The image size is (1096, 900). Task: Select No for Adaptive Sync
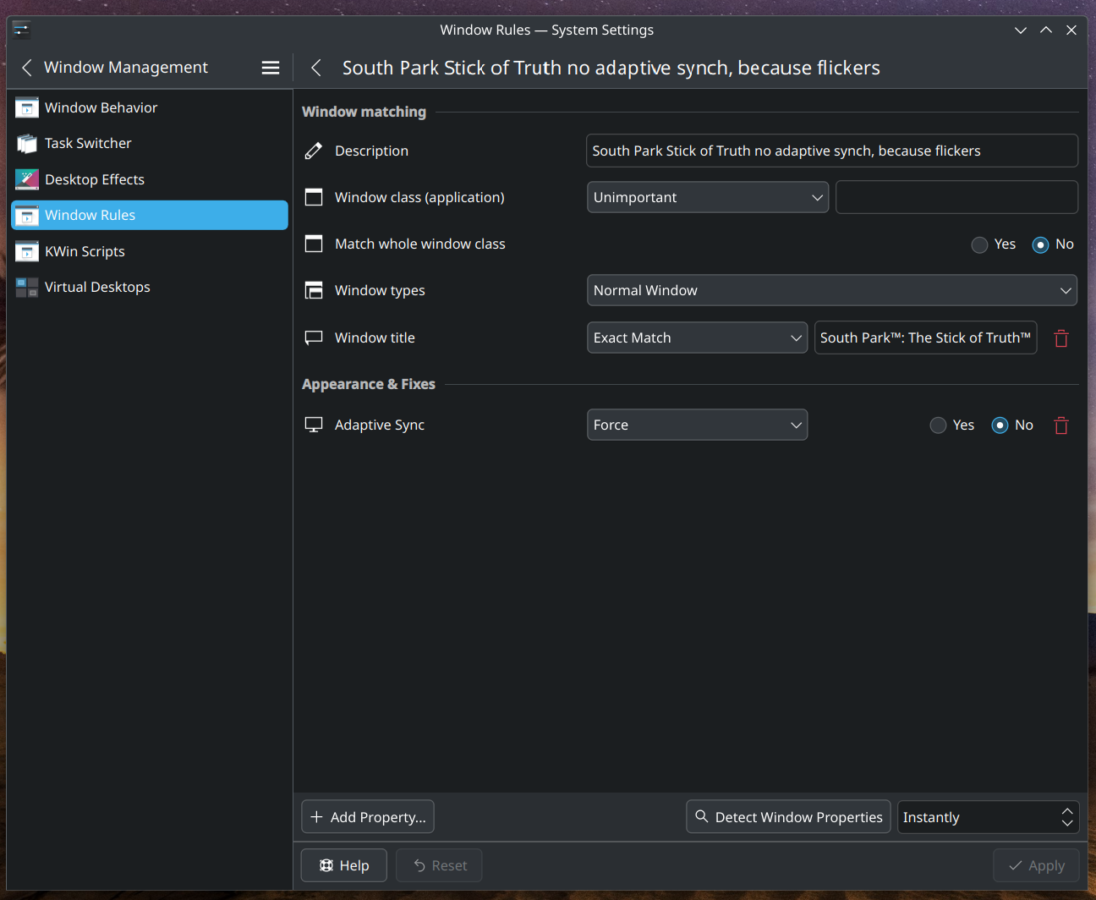(1000, 425)
